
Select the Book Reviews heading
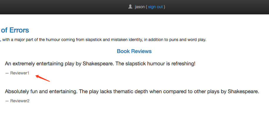tap(134, 51)
